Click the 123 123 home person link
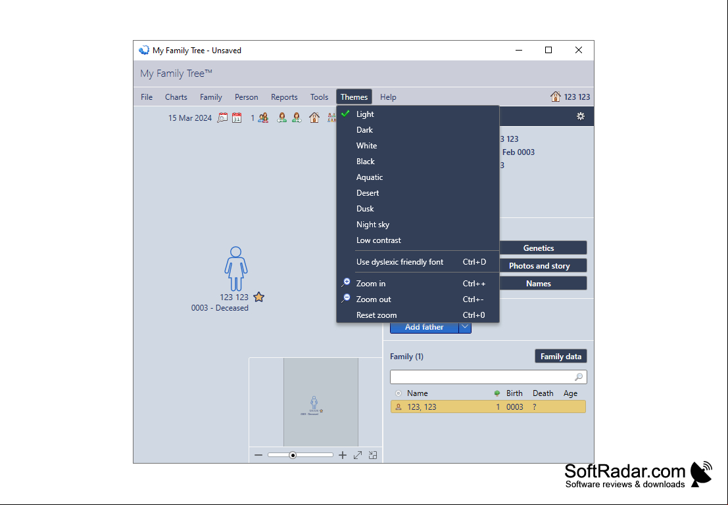 (x=577, y=97)
